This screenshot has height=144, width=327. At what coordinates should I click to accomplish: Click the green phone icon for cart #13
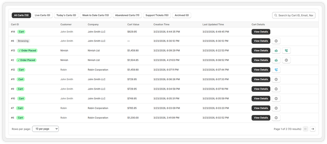286,50
